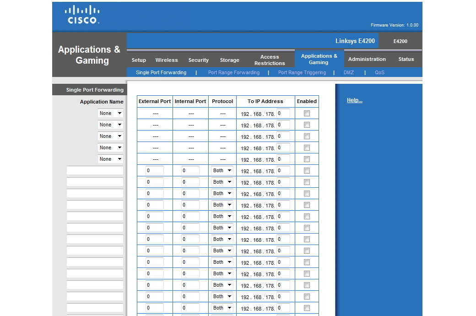Viewport: 476px width, 316px height.
Task: Switch to the Wireless tab
Action: 167,60
